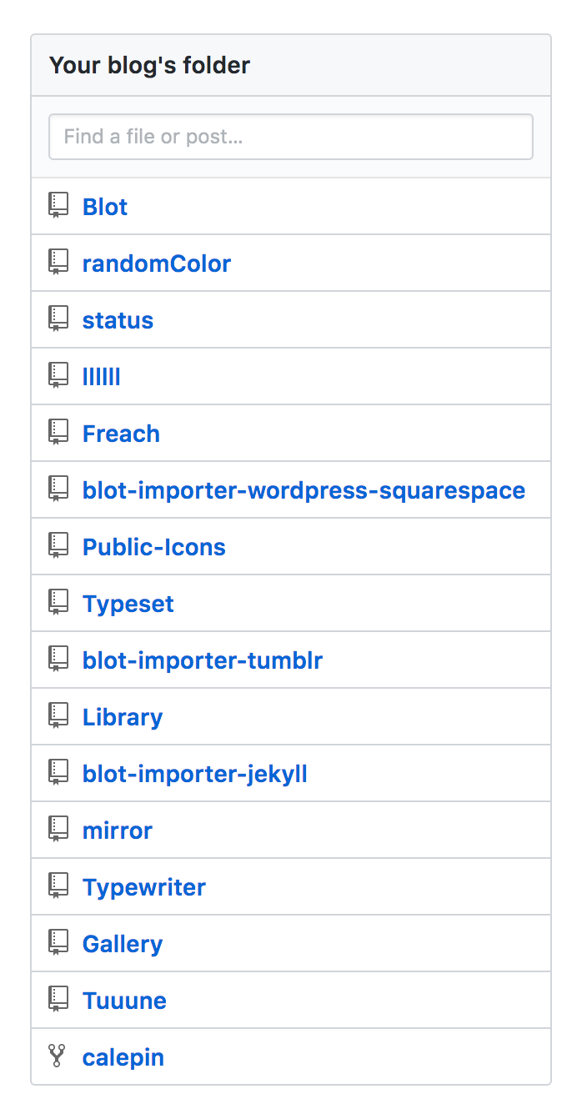Open the randomColor link
The height and width of the screenshot is (1119, 582).
click(x=157, y=263)
